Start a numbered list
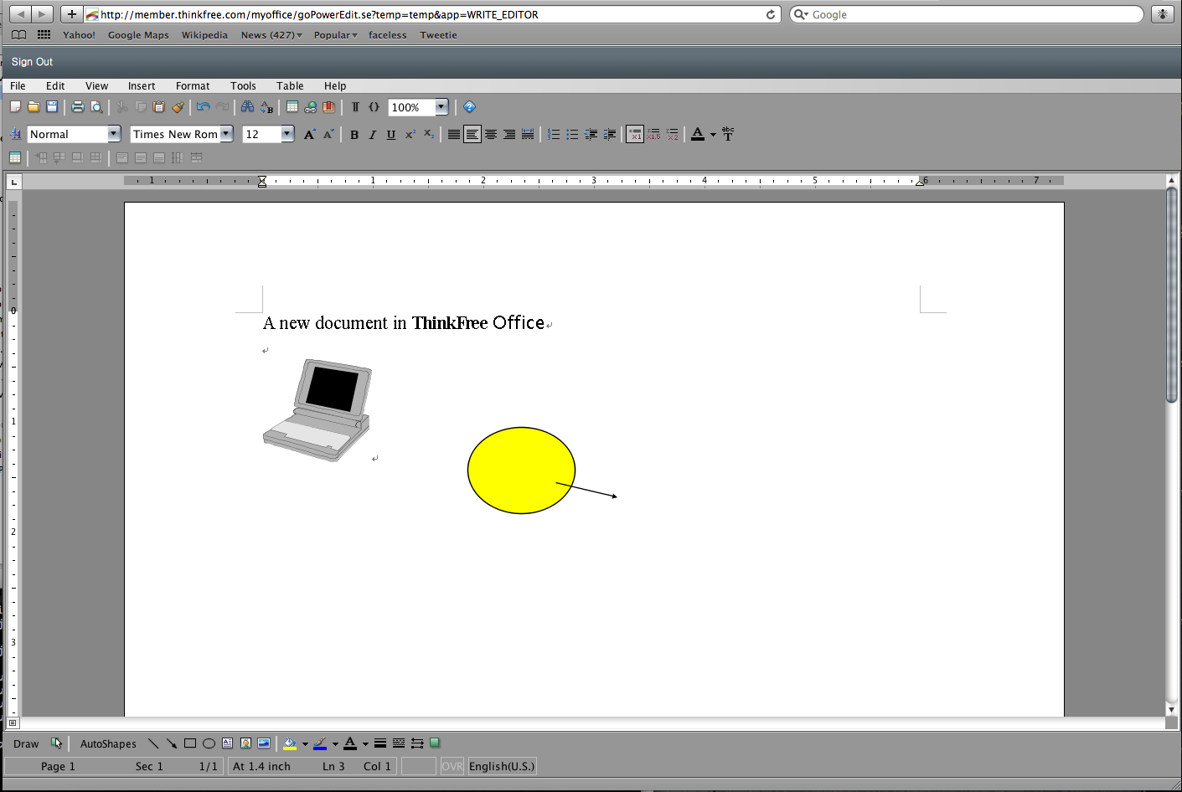 click(554, 134)
